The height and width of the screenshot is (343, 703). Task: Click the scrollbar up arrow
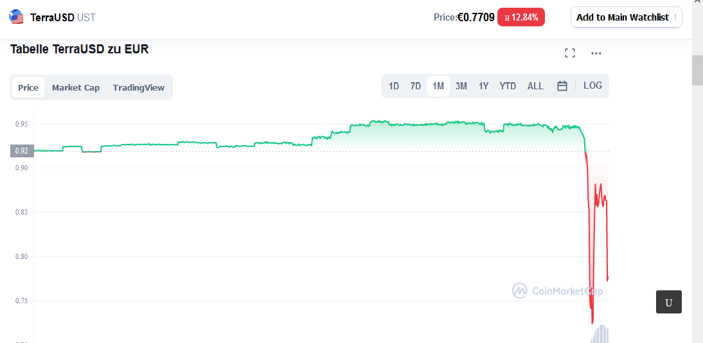697,3
